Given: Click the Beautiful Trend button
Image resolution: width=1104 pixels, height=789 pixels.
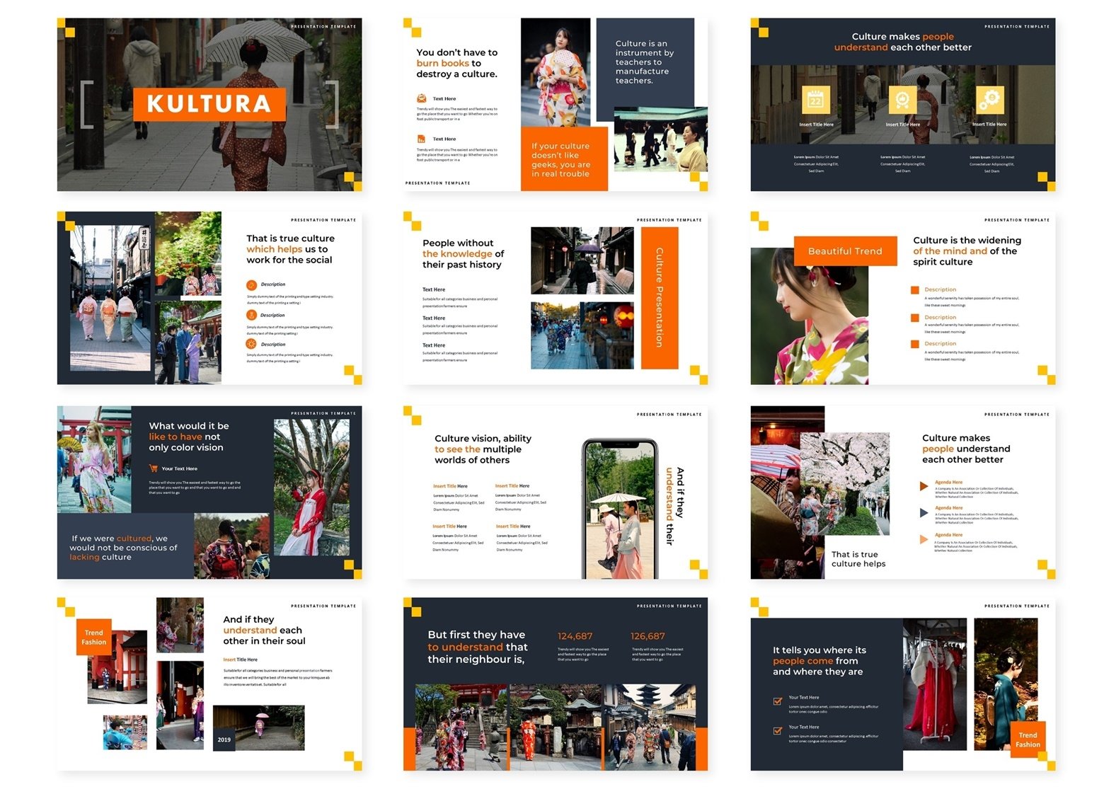Looking at the screenshot, I should 845,250.
